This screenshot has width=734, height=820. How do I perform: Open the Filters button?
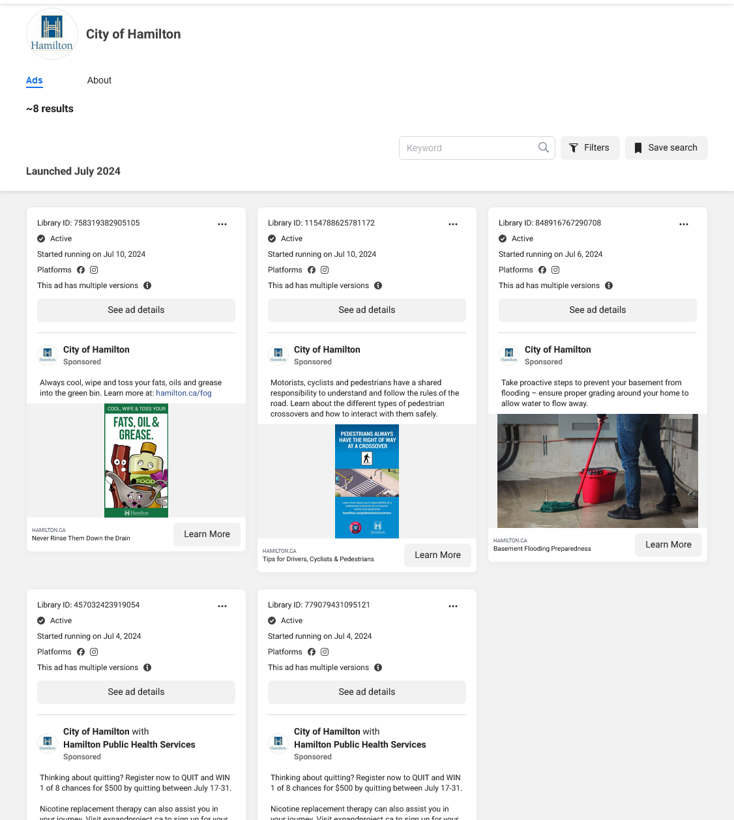pyautogui.click(x=590, y=148)
